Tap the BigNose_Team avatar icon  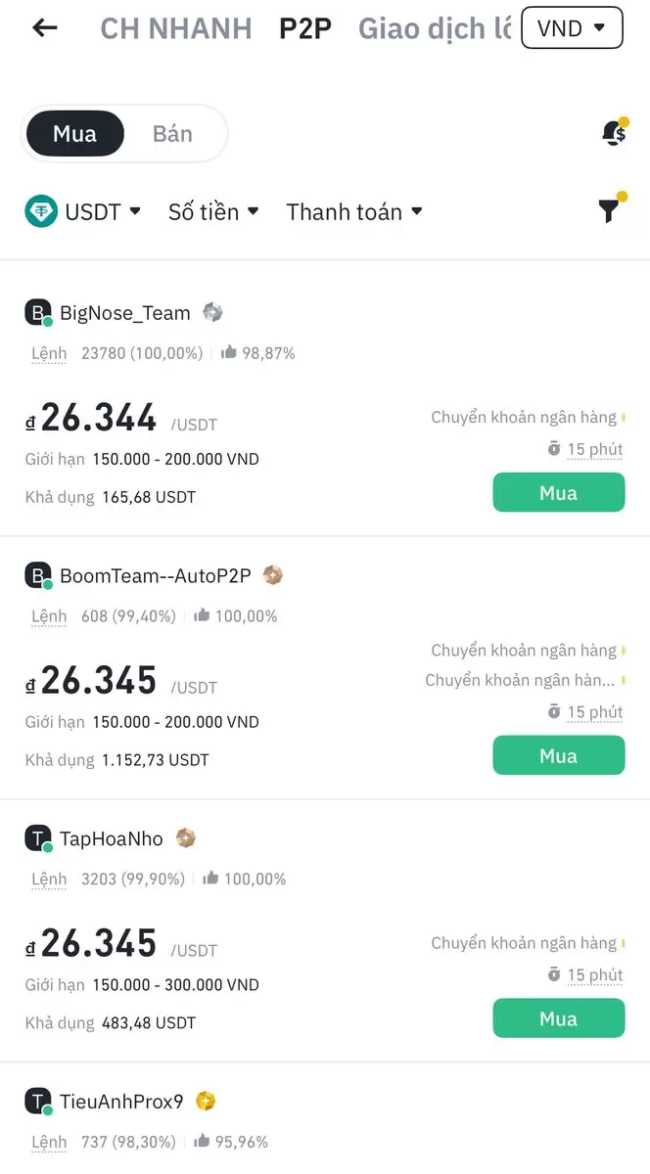(x=38, y=313)
